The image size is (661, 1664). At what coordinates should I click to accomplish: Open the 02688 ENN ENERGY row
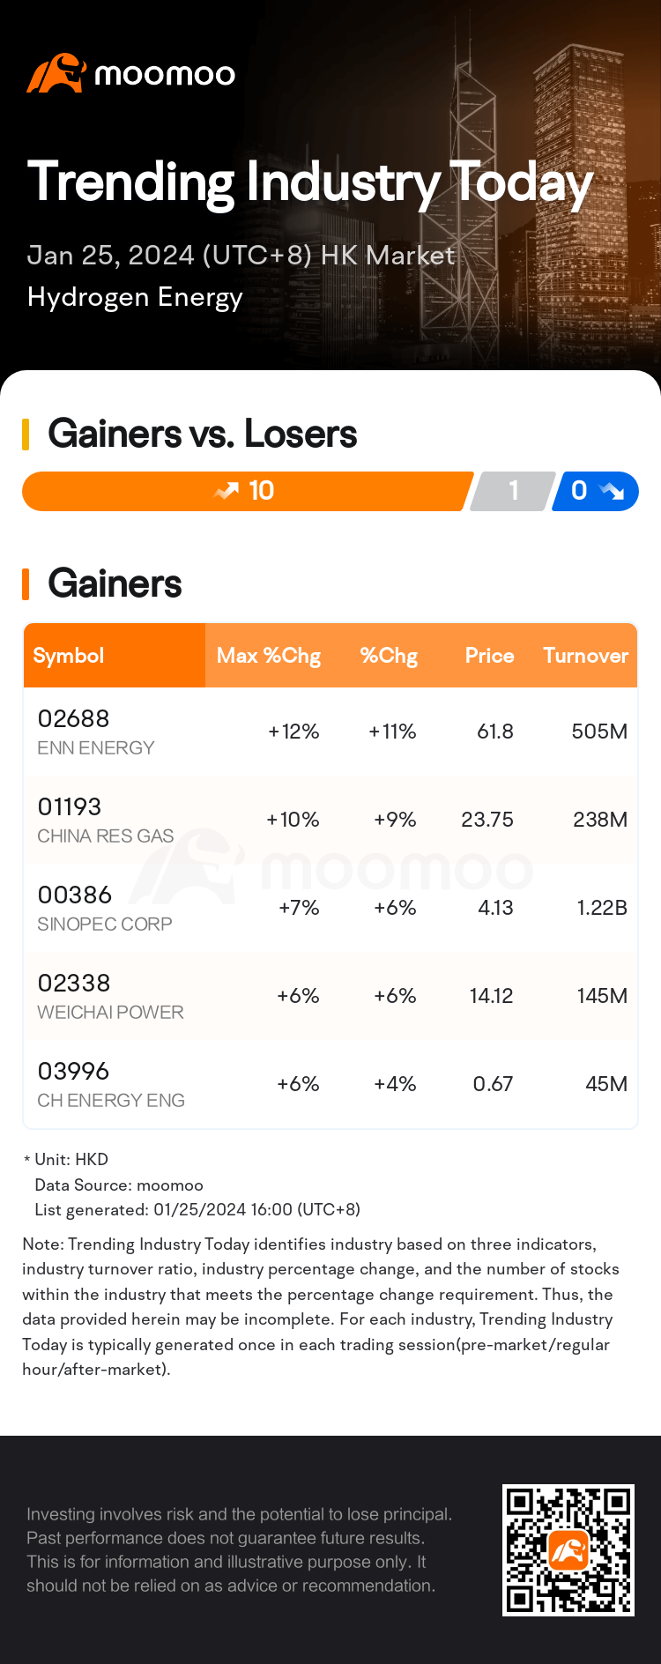(x=330, y=732)
